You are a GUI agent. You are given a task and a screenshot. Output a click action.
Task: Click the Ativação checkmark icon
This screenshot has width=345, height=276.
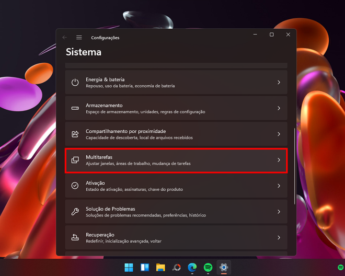click(75, 186)
